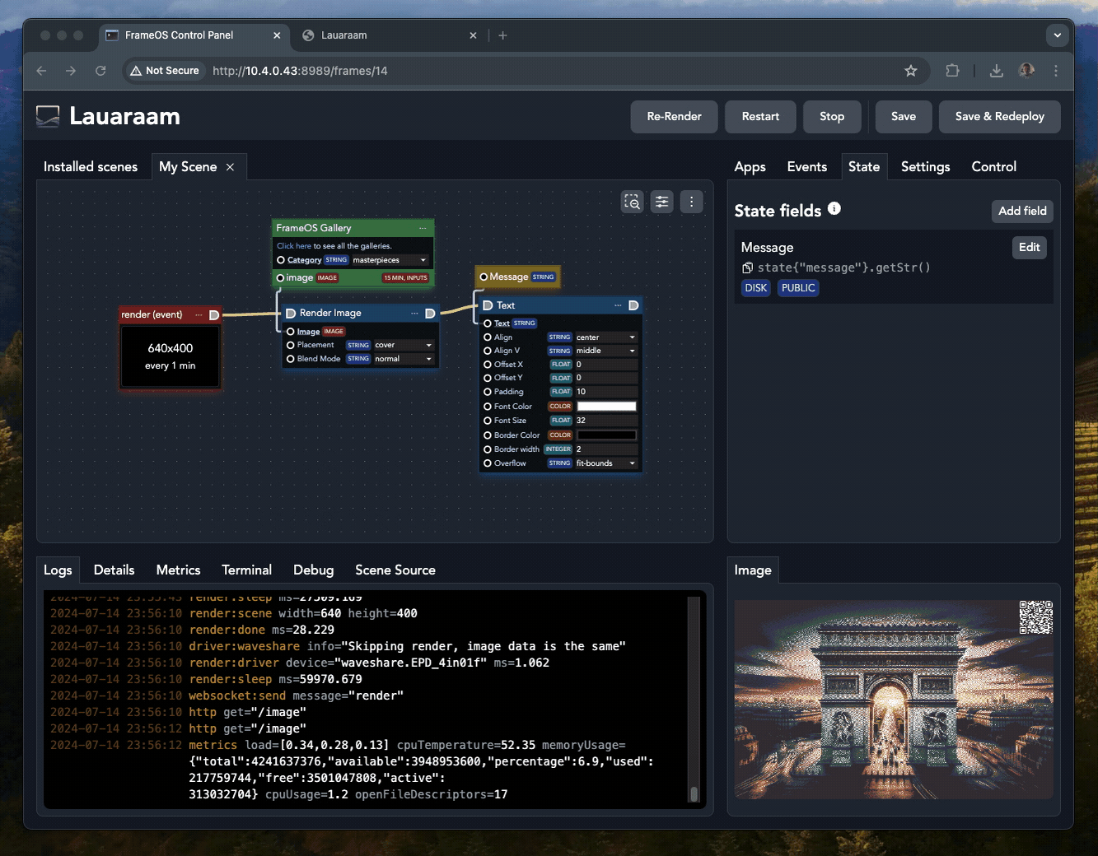Open scene settings sliders icon

(x=661, y=202)
